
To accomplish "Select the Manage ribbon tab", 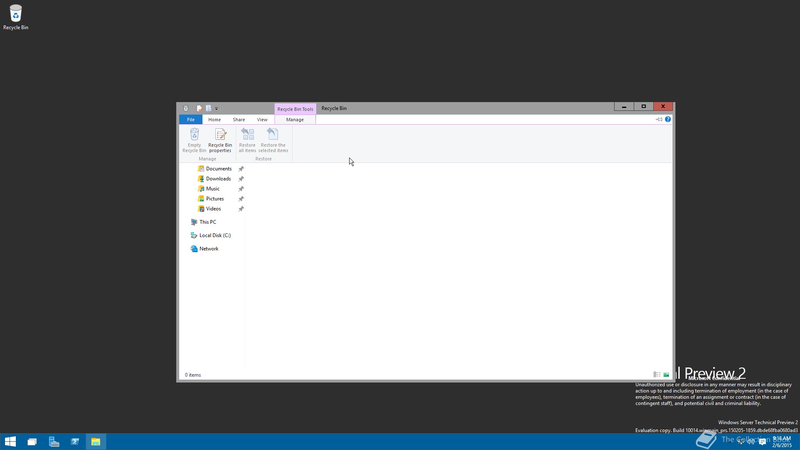I will click(295, 120).
